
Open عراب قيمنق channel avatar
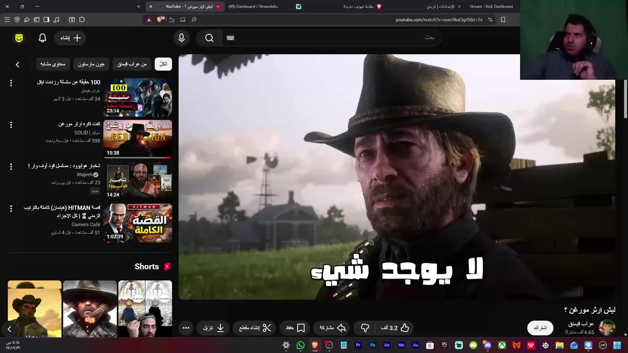pos(607,328)
